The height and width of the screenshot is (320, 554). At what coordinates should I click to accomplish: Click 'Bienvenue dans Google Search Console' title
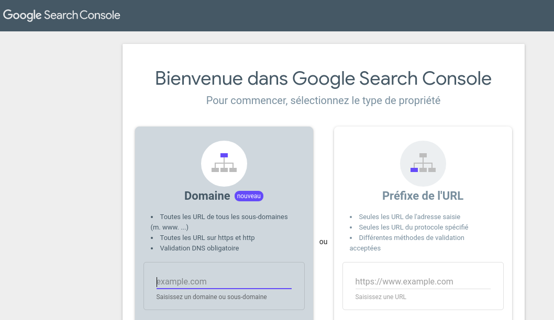(x=323, y=78)
